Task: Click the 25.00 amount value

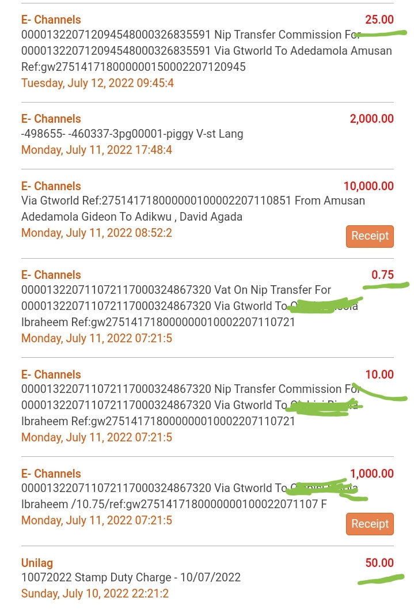Action: tap(379, 20)
